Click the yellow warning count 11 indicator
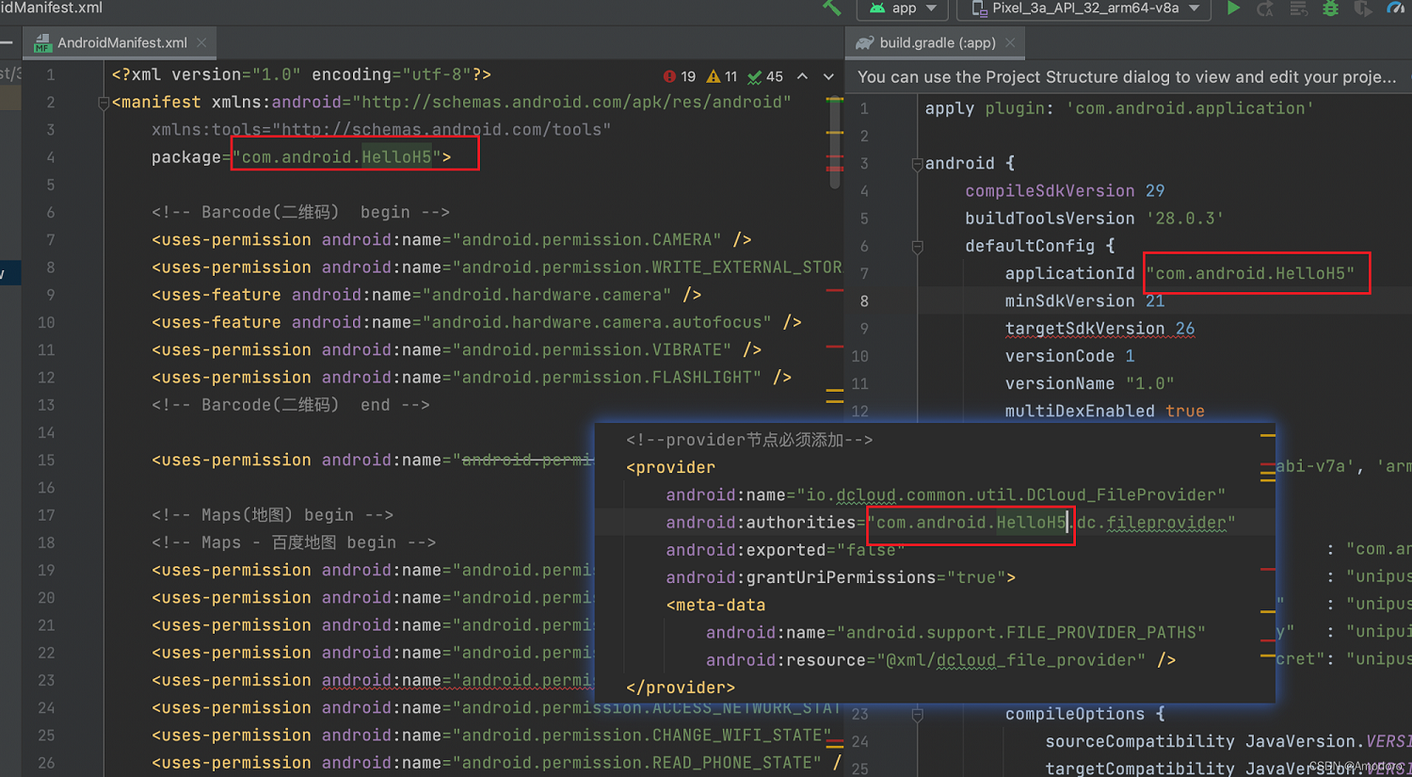1412x777 pixels. 722,76
